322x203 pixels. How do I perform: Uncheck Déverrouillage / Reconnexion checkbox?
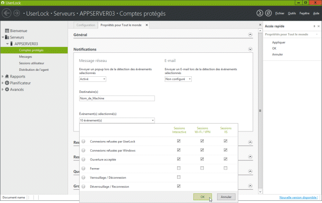[178, 186]
